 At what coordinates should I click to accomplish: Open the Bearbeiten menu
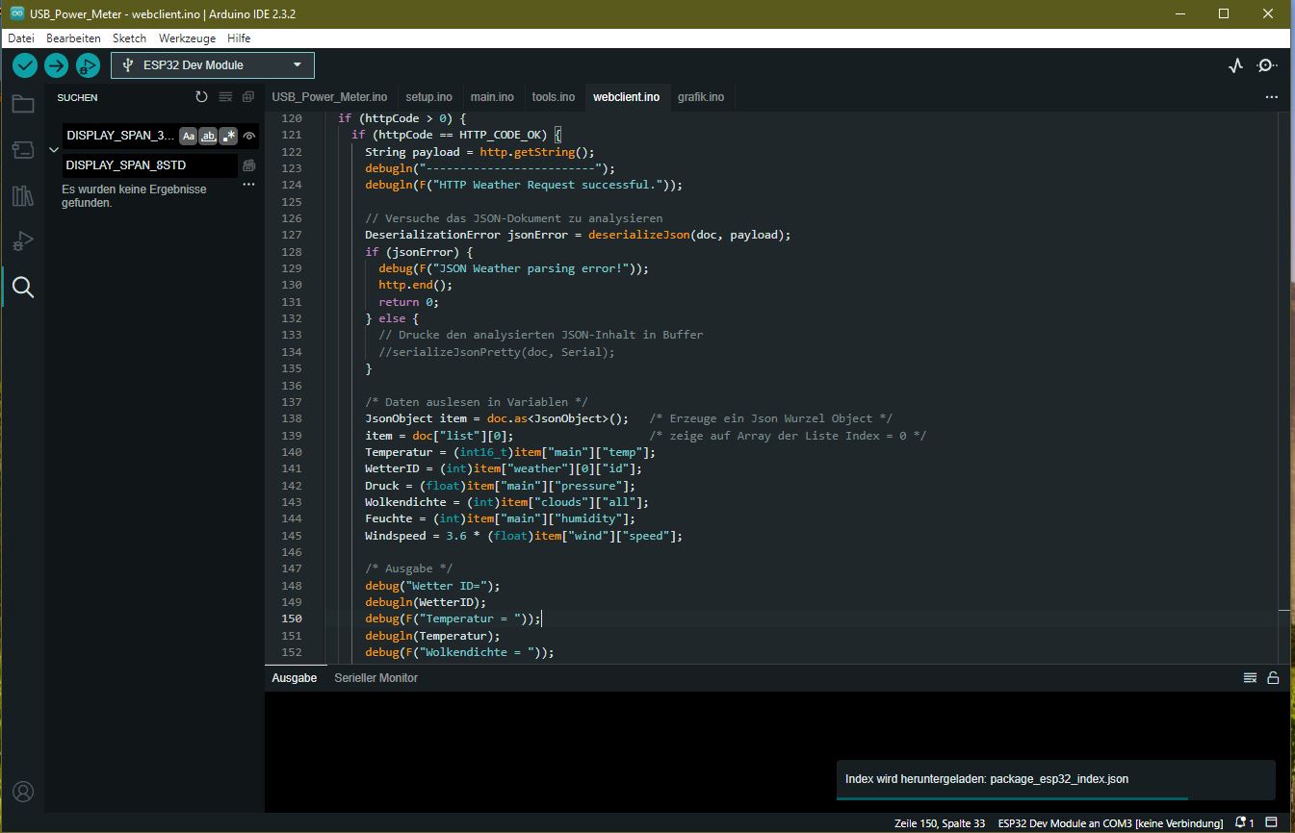[x=73, y=38]
